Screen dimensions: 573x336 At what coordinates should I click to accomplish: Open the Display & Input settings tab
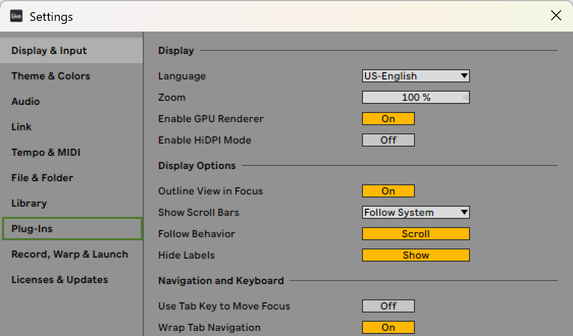click(71, 50)
